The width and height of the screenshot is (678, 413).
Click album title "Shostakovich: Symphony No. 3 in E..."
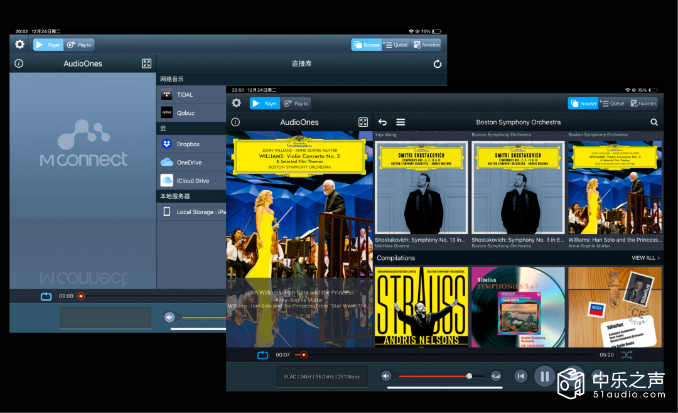point(518,240)
